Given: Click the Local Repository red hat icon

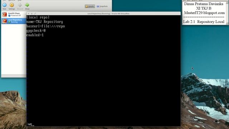Looking at the screenshot, I should click(4, 21).
